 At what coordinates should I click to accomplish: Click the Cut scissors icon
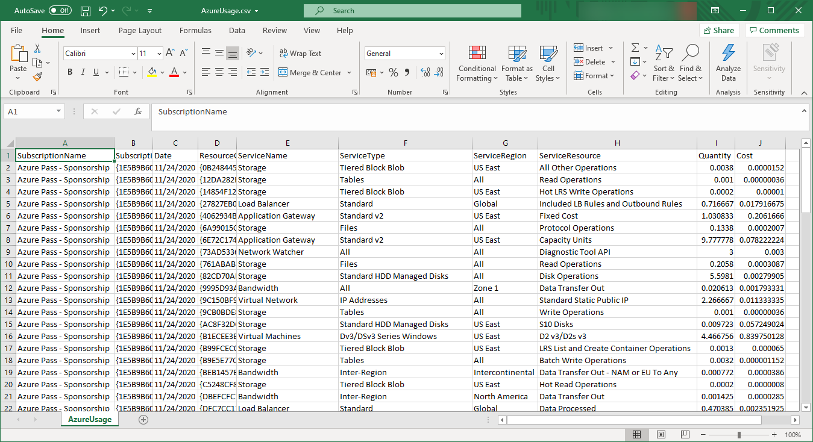pyautogui.click(x=37, y=49)
